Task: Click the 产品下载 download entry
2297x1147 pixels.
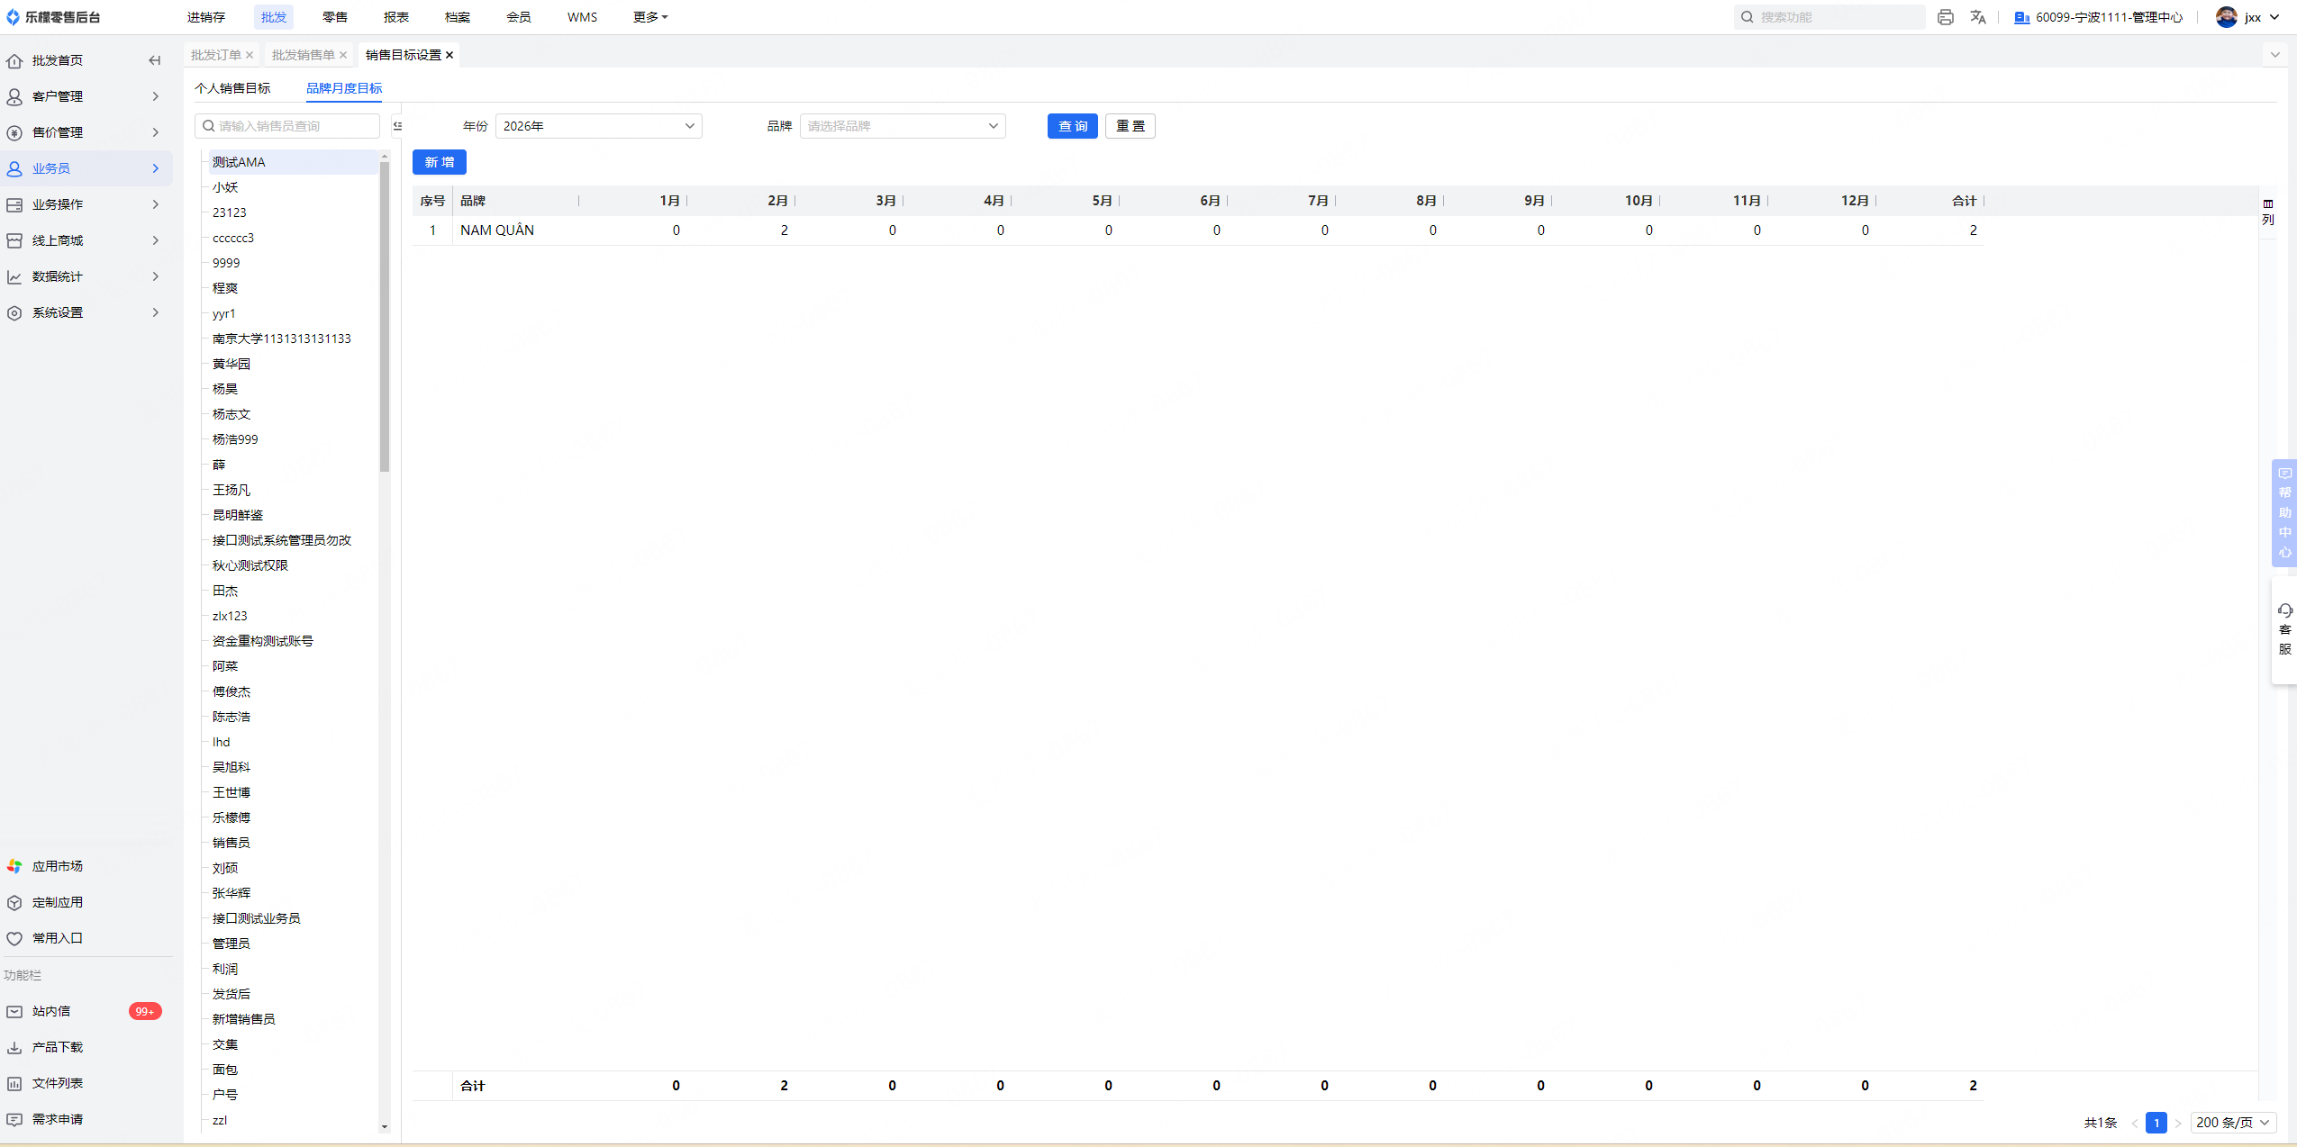Action: [57, 1047]
